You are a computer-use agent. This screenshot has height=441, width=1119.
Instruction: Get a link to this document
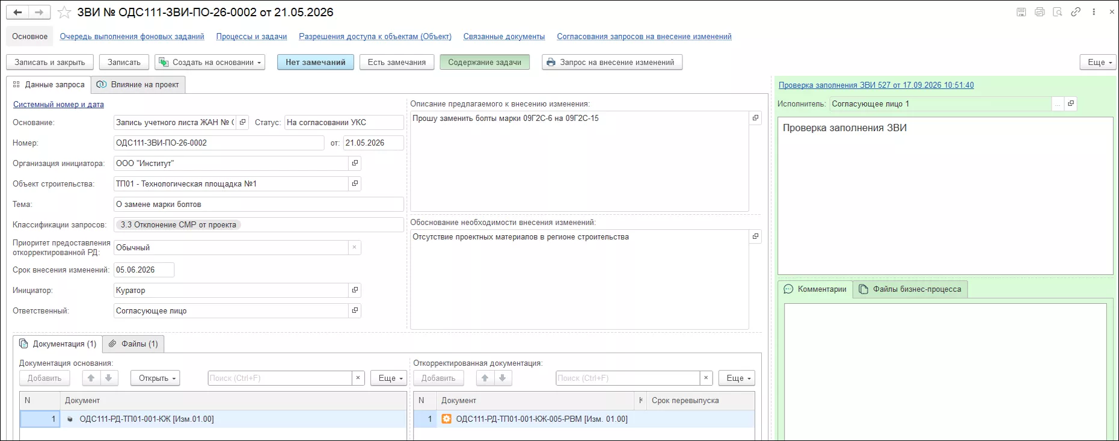pyautogui.click(x=1076, y=12)
